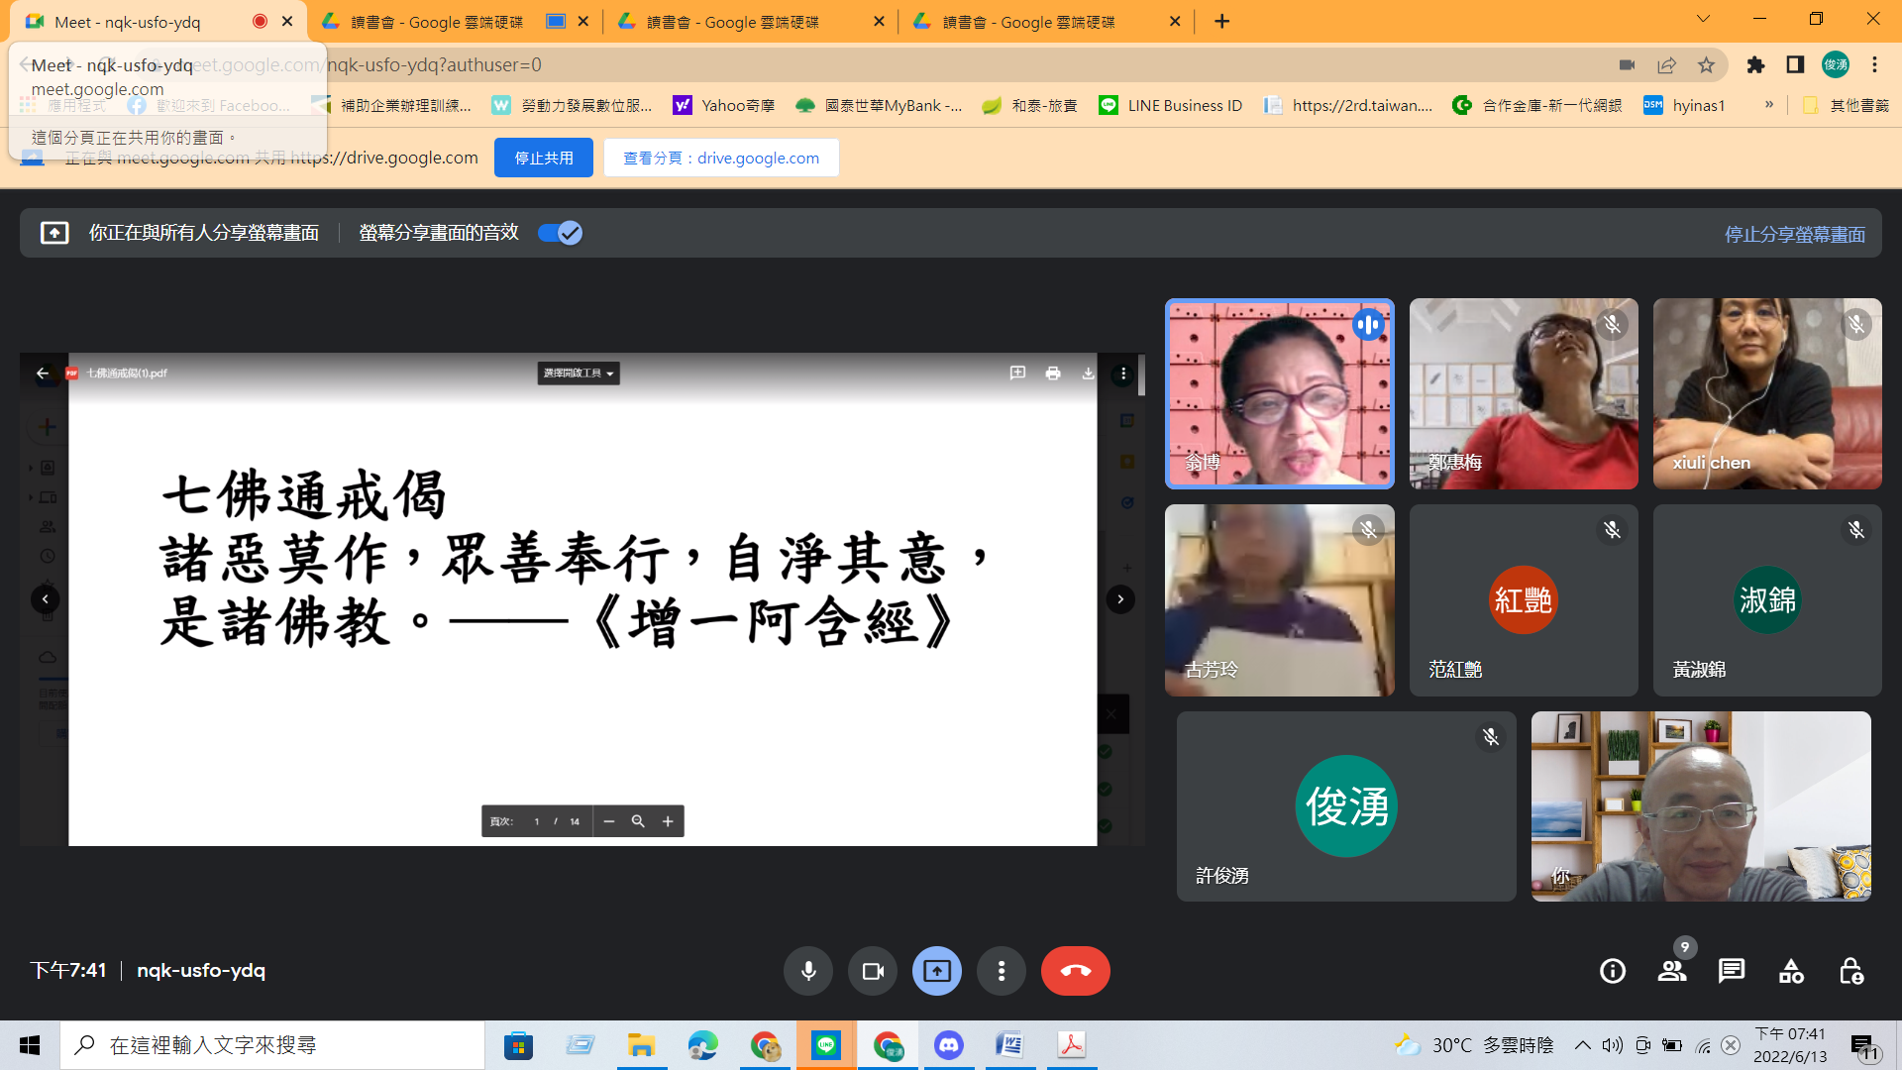This screenshot has height=1070, width=1902.
Task: Open 選擇開啟工具 dropdown in PDF viewer
Action: click(x=579, y=374)
